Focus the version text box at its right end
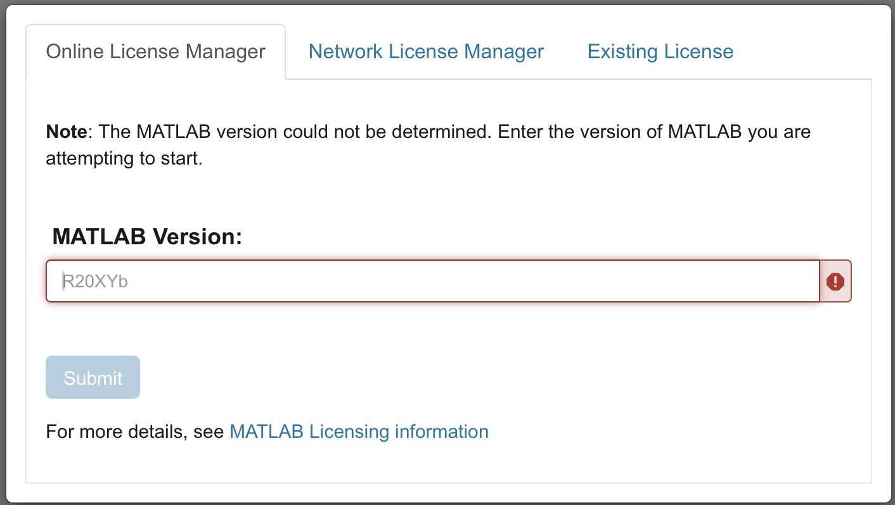This screenshot has height=505, width=895. [x=792, y=281]
